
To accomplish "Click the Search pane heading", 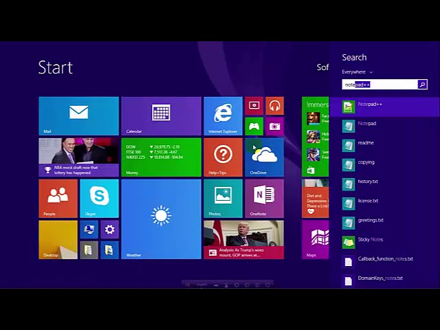I will coord(354,57).
